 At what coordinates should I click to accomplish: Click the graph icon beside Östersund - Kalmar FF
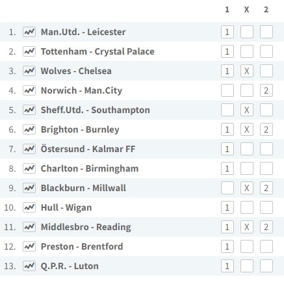click(29, 149)
